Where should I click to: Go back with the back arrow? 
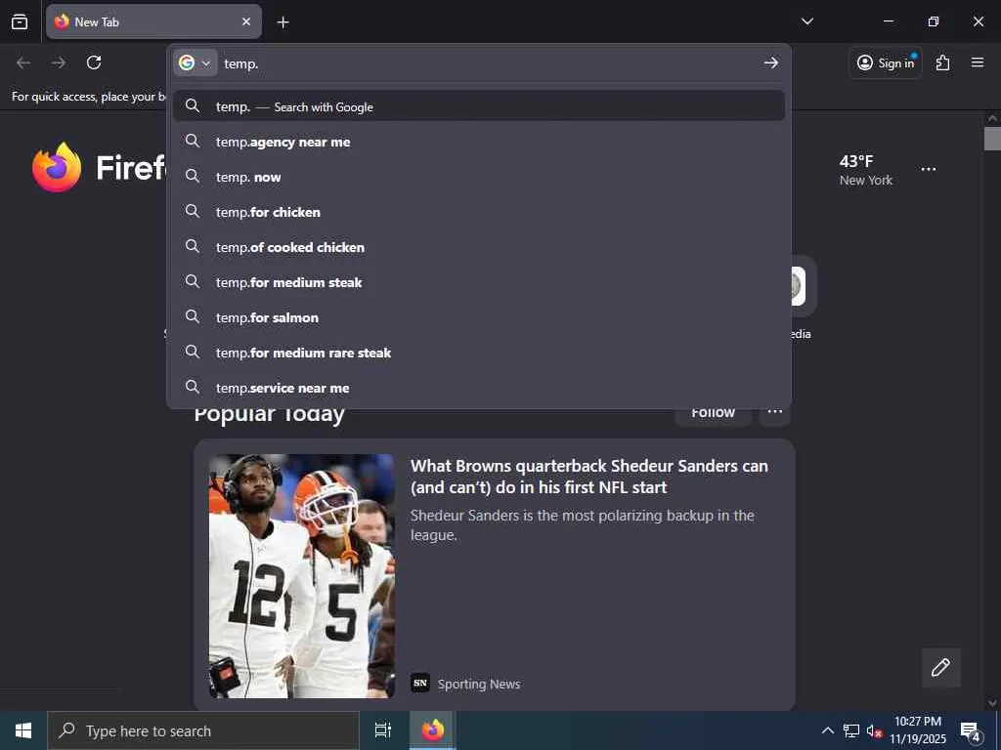pyautogui.click(x=23, y=62)
